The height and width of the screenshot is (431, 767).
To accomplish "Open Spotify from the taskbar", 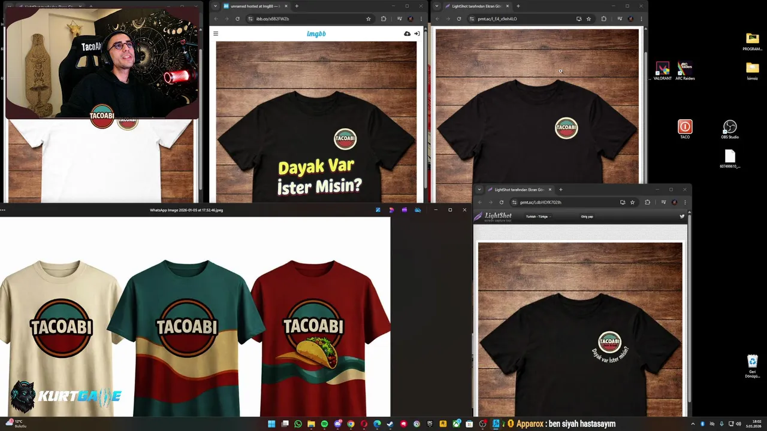I will [324, 424].
